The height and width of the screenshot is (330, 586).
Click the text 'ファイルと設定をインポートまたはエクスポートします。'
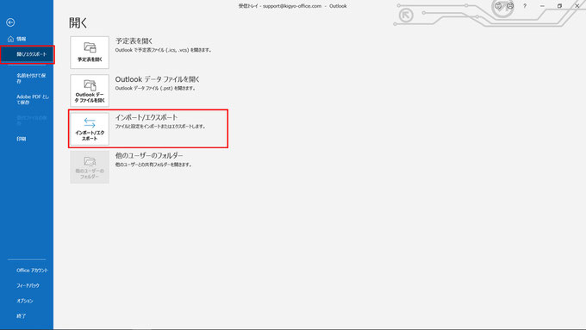pyautogui.click(x=160, y=127)
